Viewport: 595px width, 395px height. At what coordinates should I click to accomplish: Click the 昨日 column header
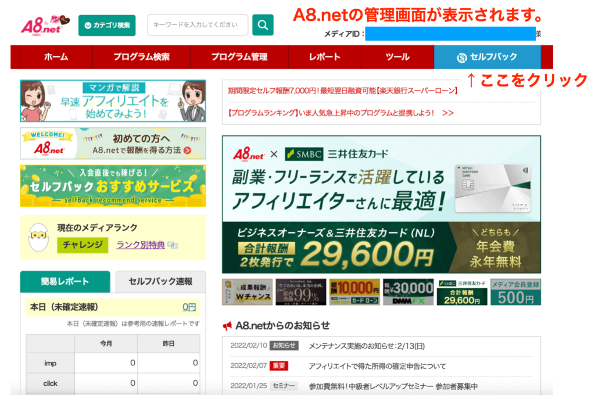tap(169, 343)
